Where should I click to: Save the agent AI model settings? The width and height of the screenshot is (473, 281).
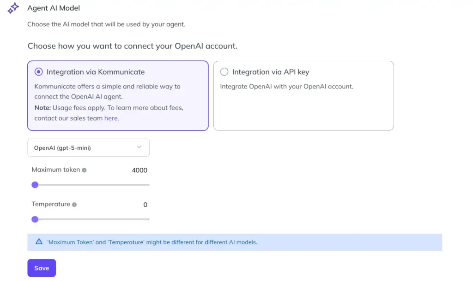42,268
